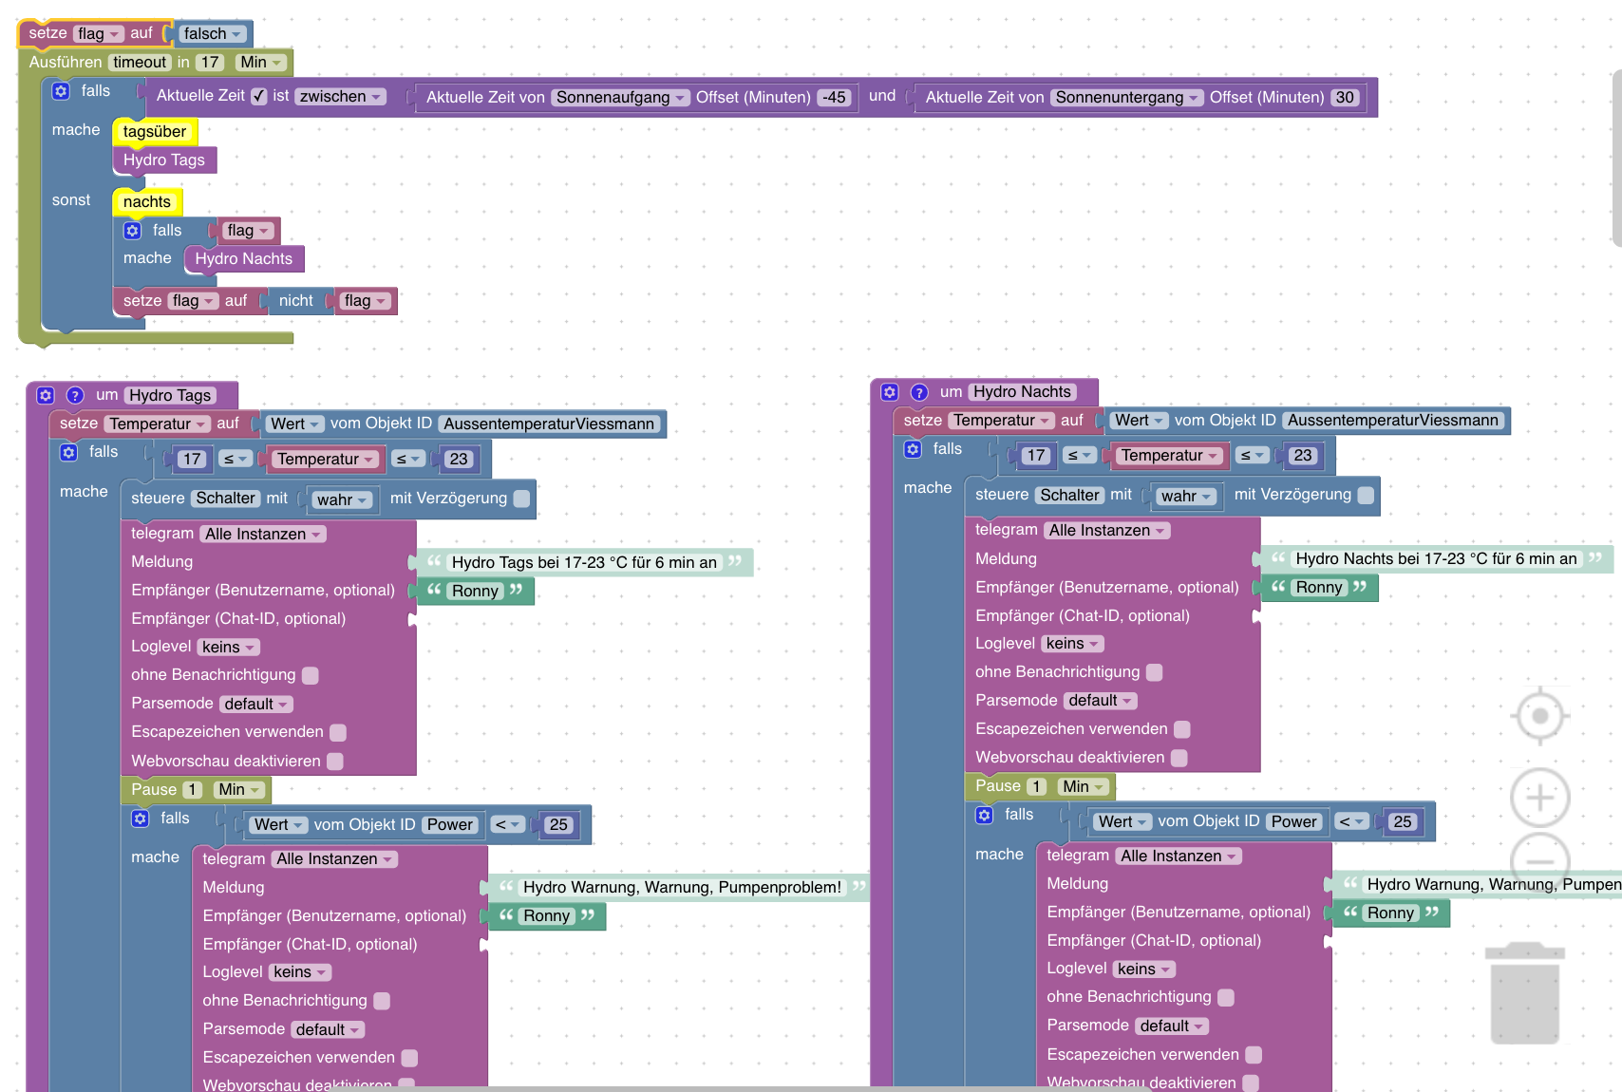The height and width of the screenshot is (1092, 1622).
Task: Select the 'nachts' comment block
Action: pos(147,202)
